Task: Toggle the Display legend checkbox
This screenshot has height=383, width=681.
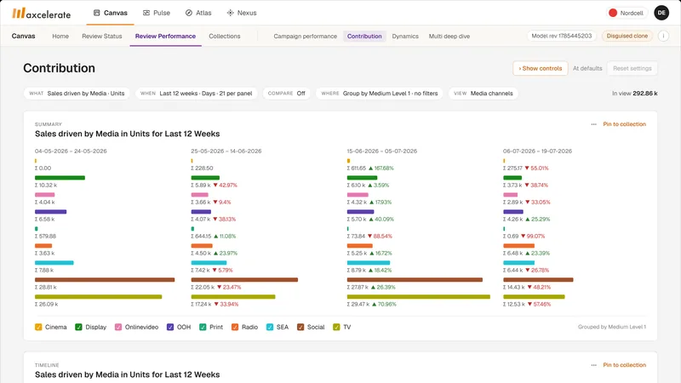Action: 78,327
